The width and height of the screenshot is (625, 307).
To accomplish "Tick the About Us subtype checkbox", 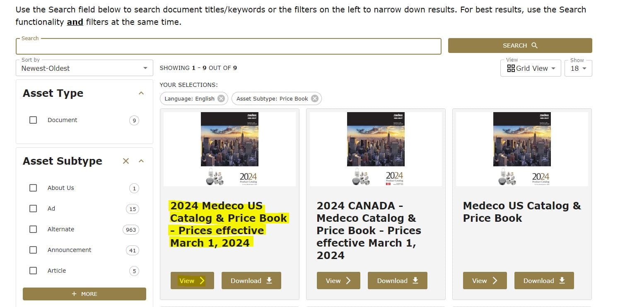I will tap(33, 188).
